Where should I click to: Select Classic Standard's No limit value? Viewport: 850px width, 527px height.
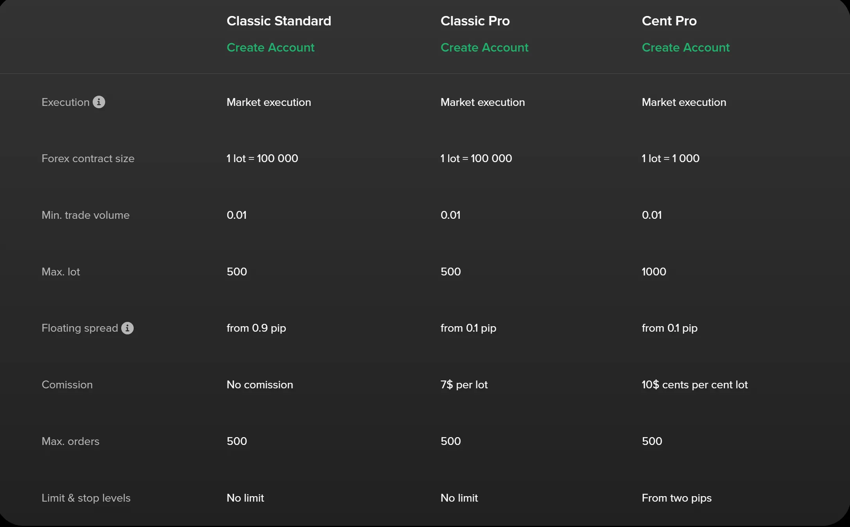coord(245,498)
